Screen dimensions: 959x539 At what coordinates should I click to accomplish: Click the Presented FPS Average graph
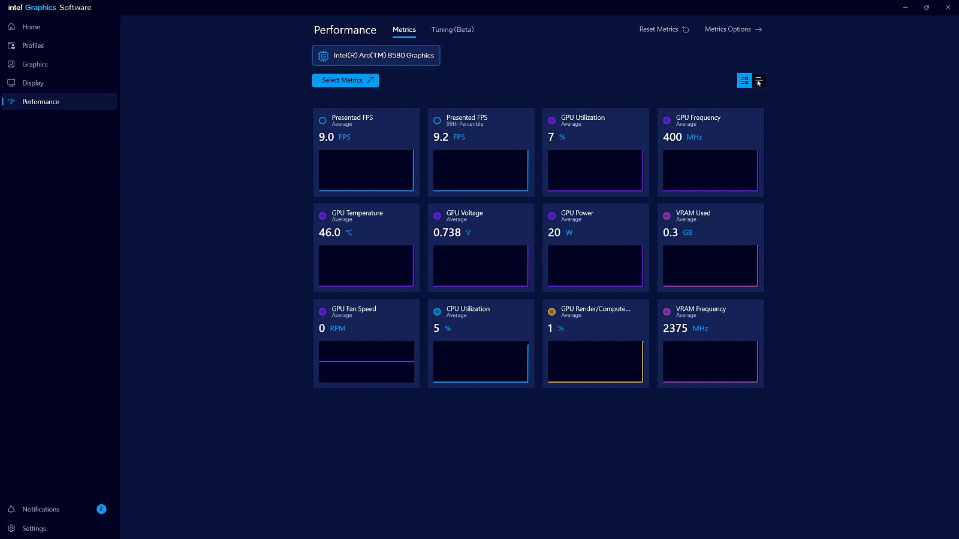(x=366, y=170)
